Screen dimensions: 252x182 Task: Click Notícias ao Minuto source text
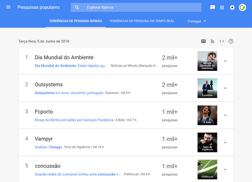(134, 66)
